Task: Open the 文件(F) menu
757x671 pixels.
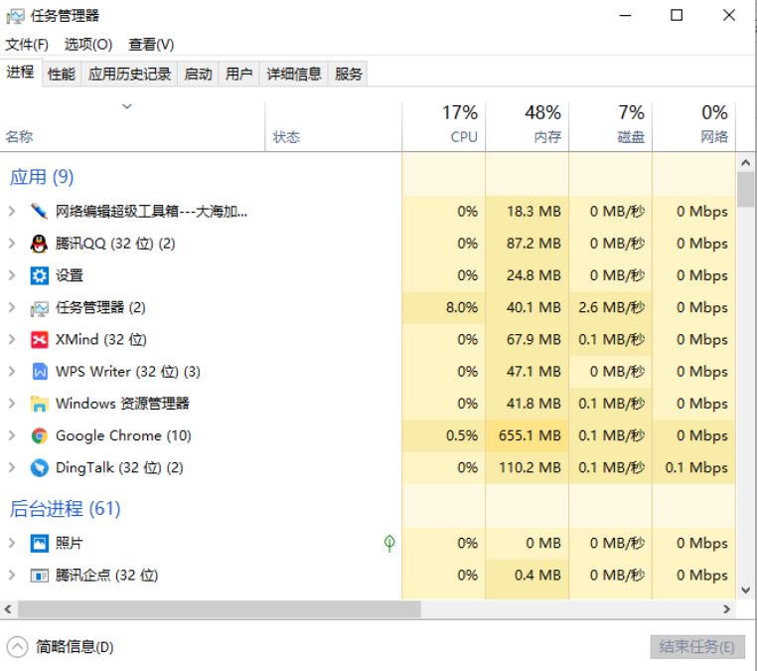Action: coord(27,45)
